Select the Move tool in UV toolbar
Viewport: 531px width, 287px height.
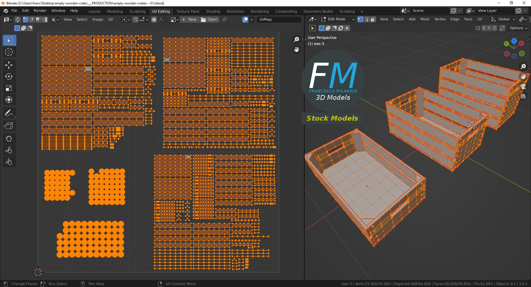(x=9, y=65)
